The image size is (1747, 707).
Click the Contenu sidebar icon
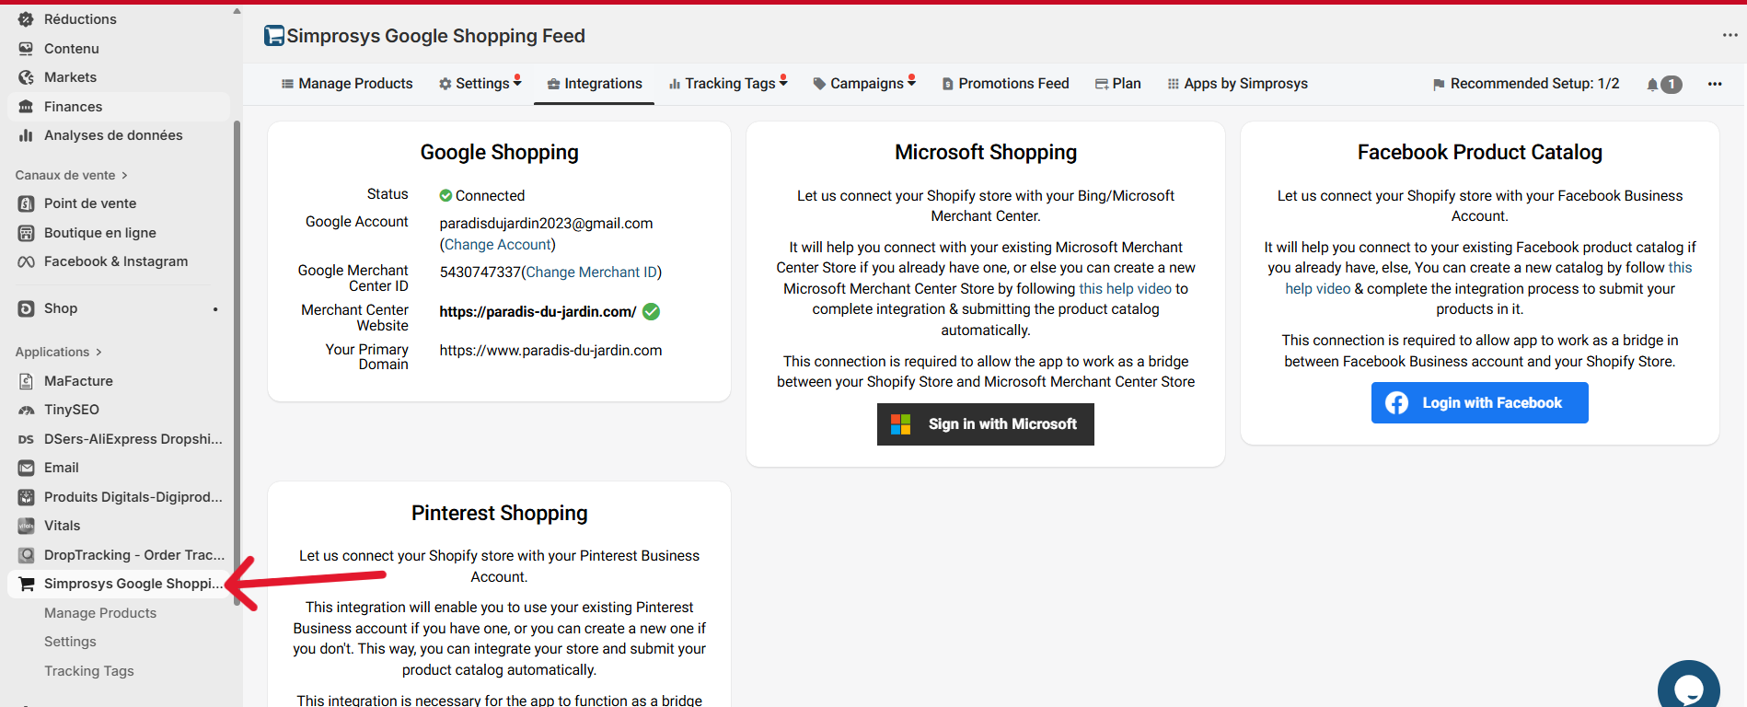pyautogui.click(x=26, y=49)
